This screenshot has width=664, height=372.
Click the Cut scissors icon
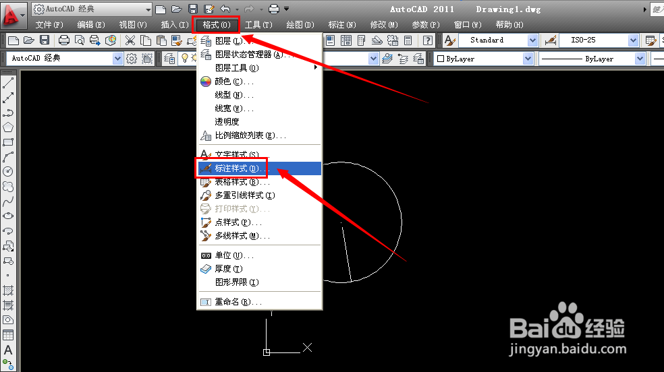pos(130,40)
